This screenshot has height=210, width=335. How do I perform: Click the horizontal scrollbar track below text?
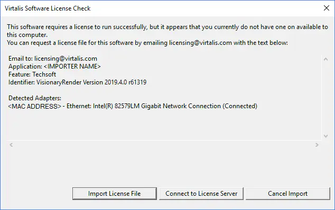pyautogui.click(x=164, y=145)
